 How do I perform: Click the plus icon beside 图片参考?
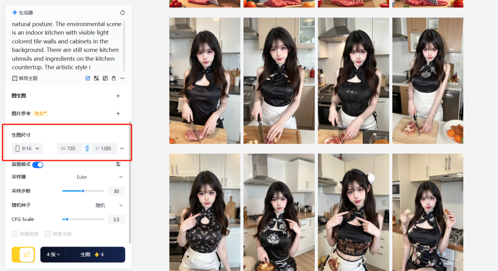coord(118,113)
